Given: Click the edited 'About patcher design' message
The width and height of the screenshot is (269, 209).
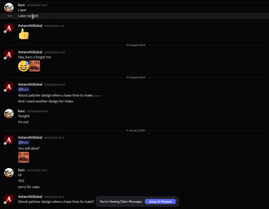Looking at the screenshot, I should (x=55, y=95).
